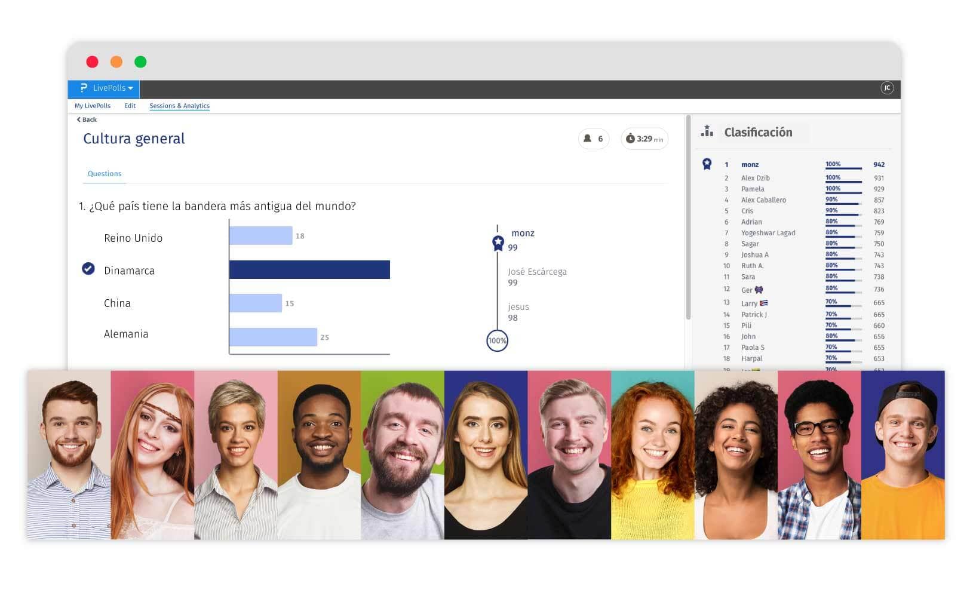Select Cris in the leaderboard
The width and height of the screenshot is (970, 605).
tap(747, 211)
